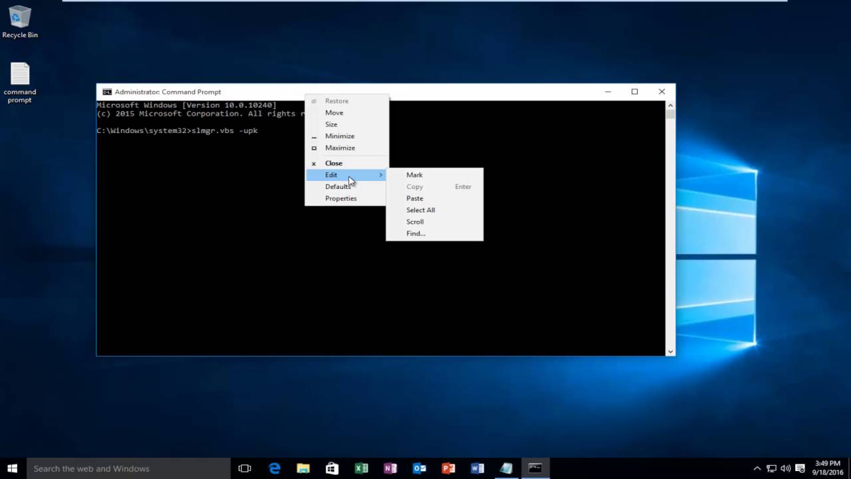Choose Close in the system menu
Viewport: 851px width, 479px height.
(346, 163)
